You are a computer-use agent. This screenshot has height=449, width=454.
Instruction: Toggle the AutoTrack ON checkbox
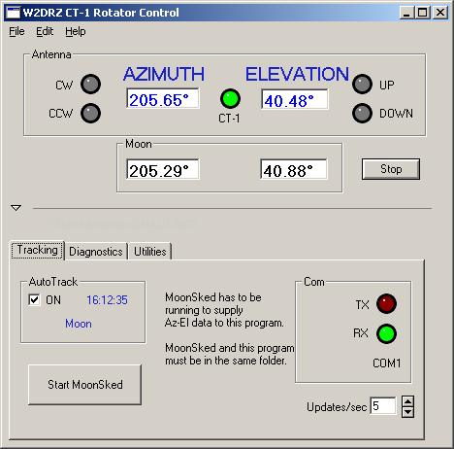tap(34, 299)
